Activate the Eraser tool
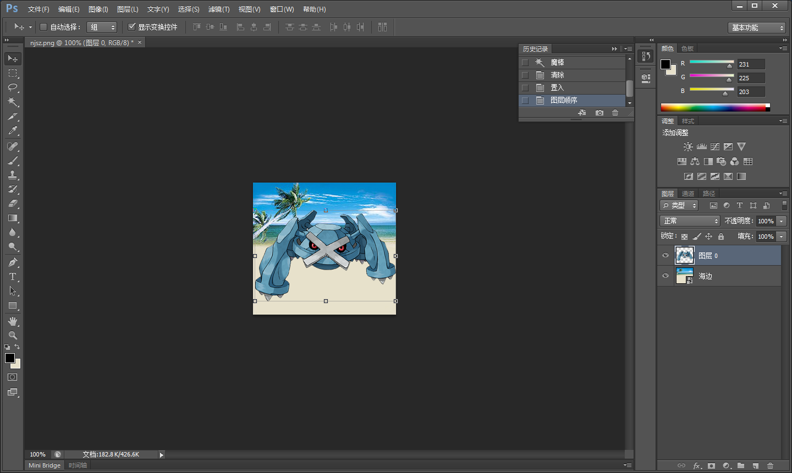The width and height of the screenshot is (792, 473). (x=13, y=204)
